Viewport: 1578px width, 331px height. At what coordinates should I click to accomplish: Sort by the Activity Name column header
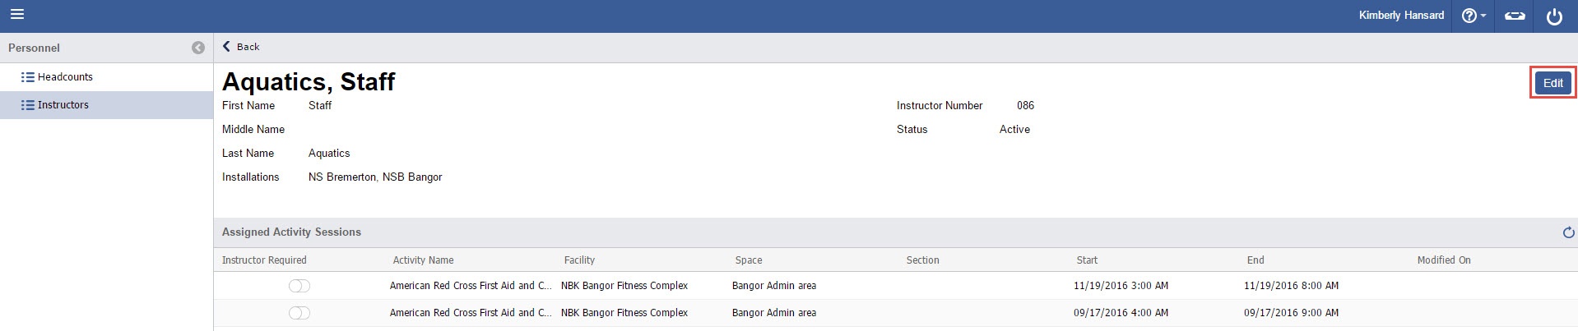423,260
